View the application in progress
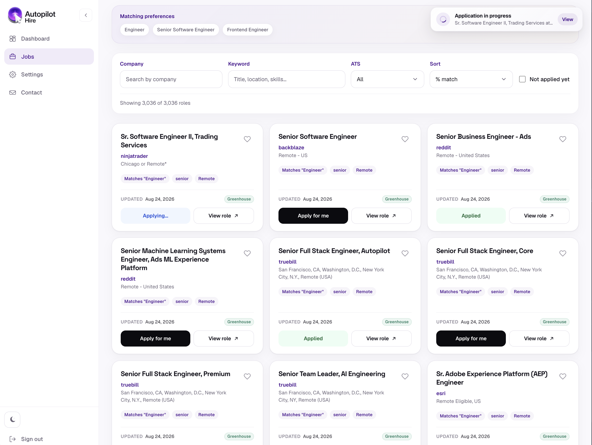The height and width of the screenshot is (445, 592). click(567, 19)
